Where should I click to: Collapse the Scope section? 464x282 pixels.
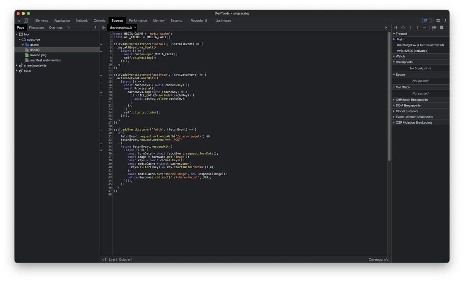pos(421,75)
